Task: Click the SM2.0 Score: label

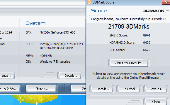Action: tap(119, 35)
